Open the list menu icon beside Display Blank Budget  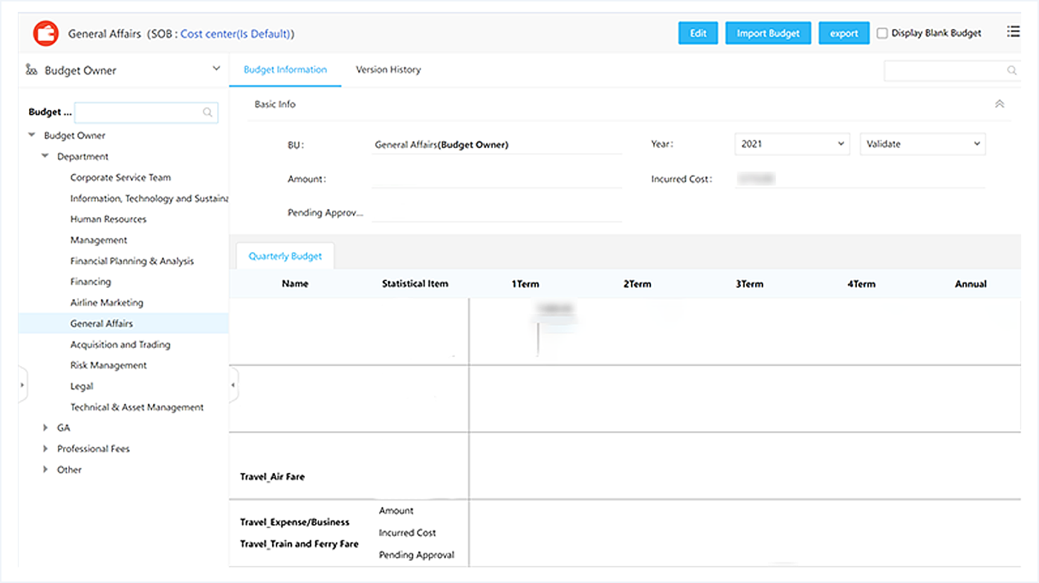(x=1013, y=32)
